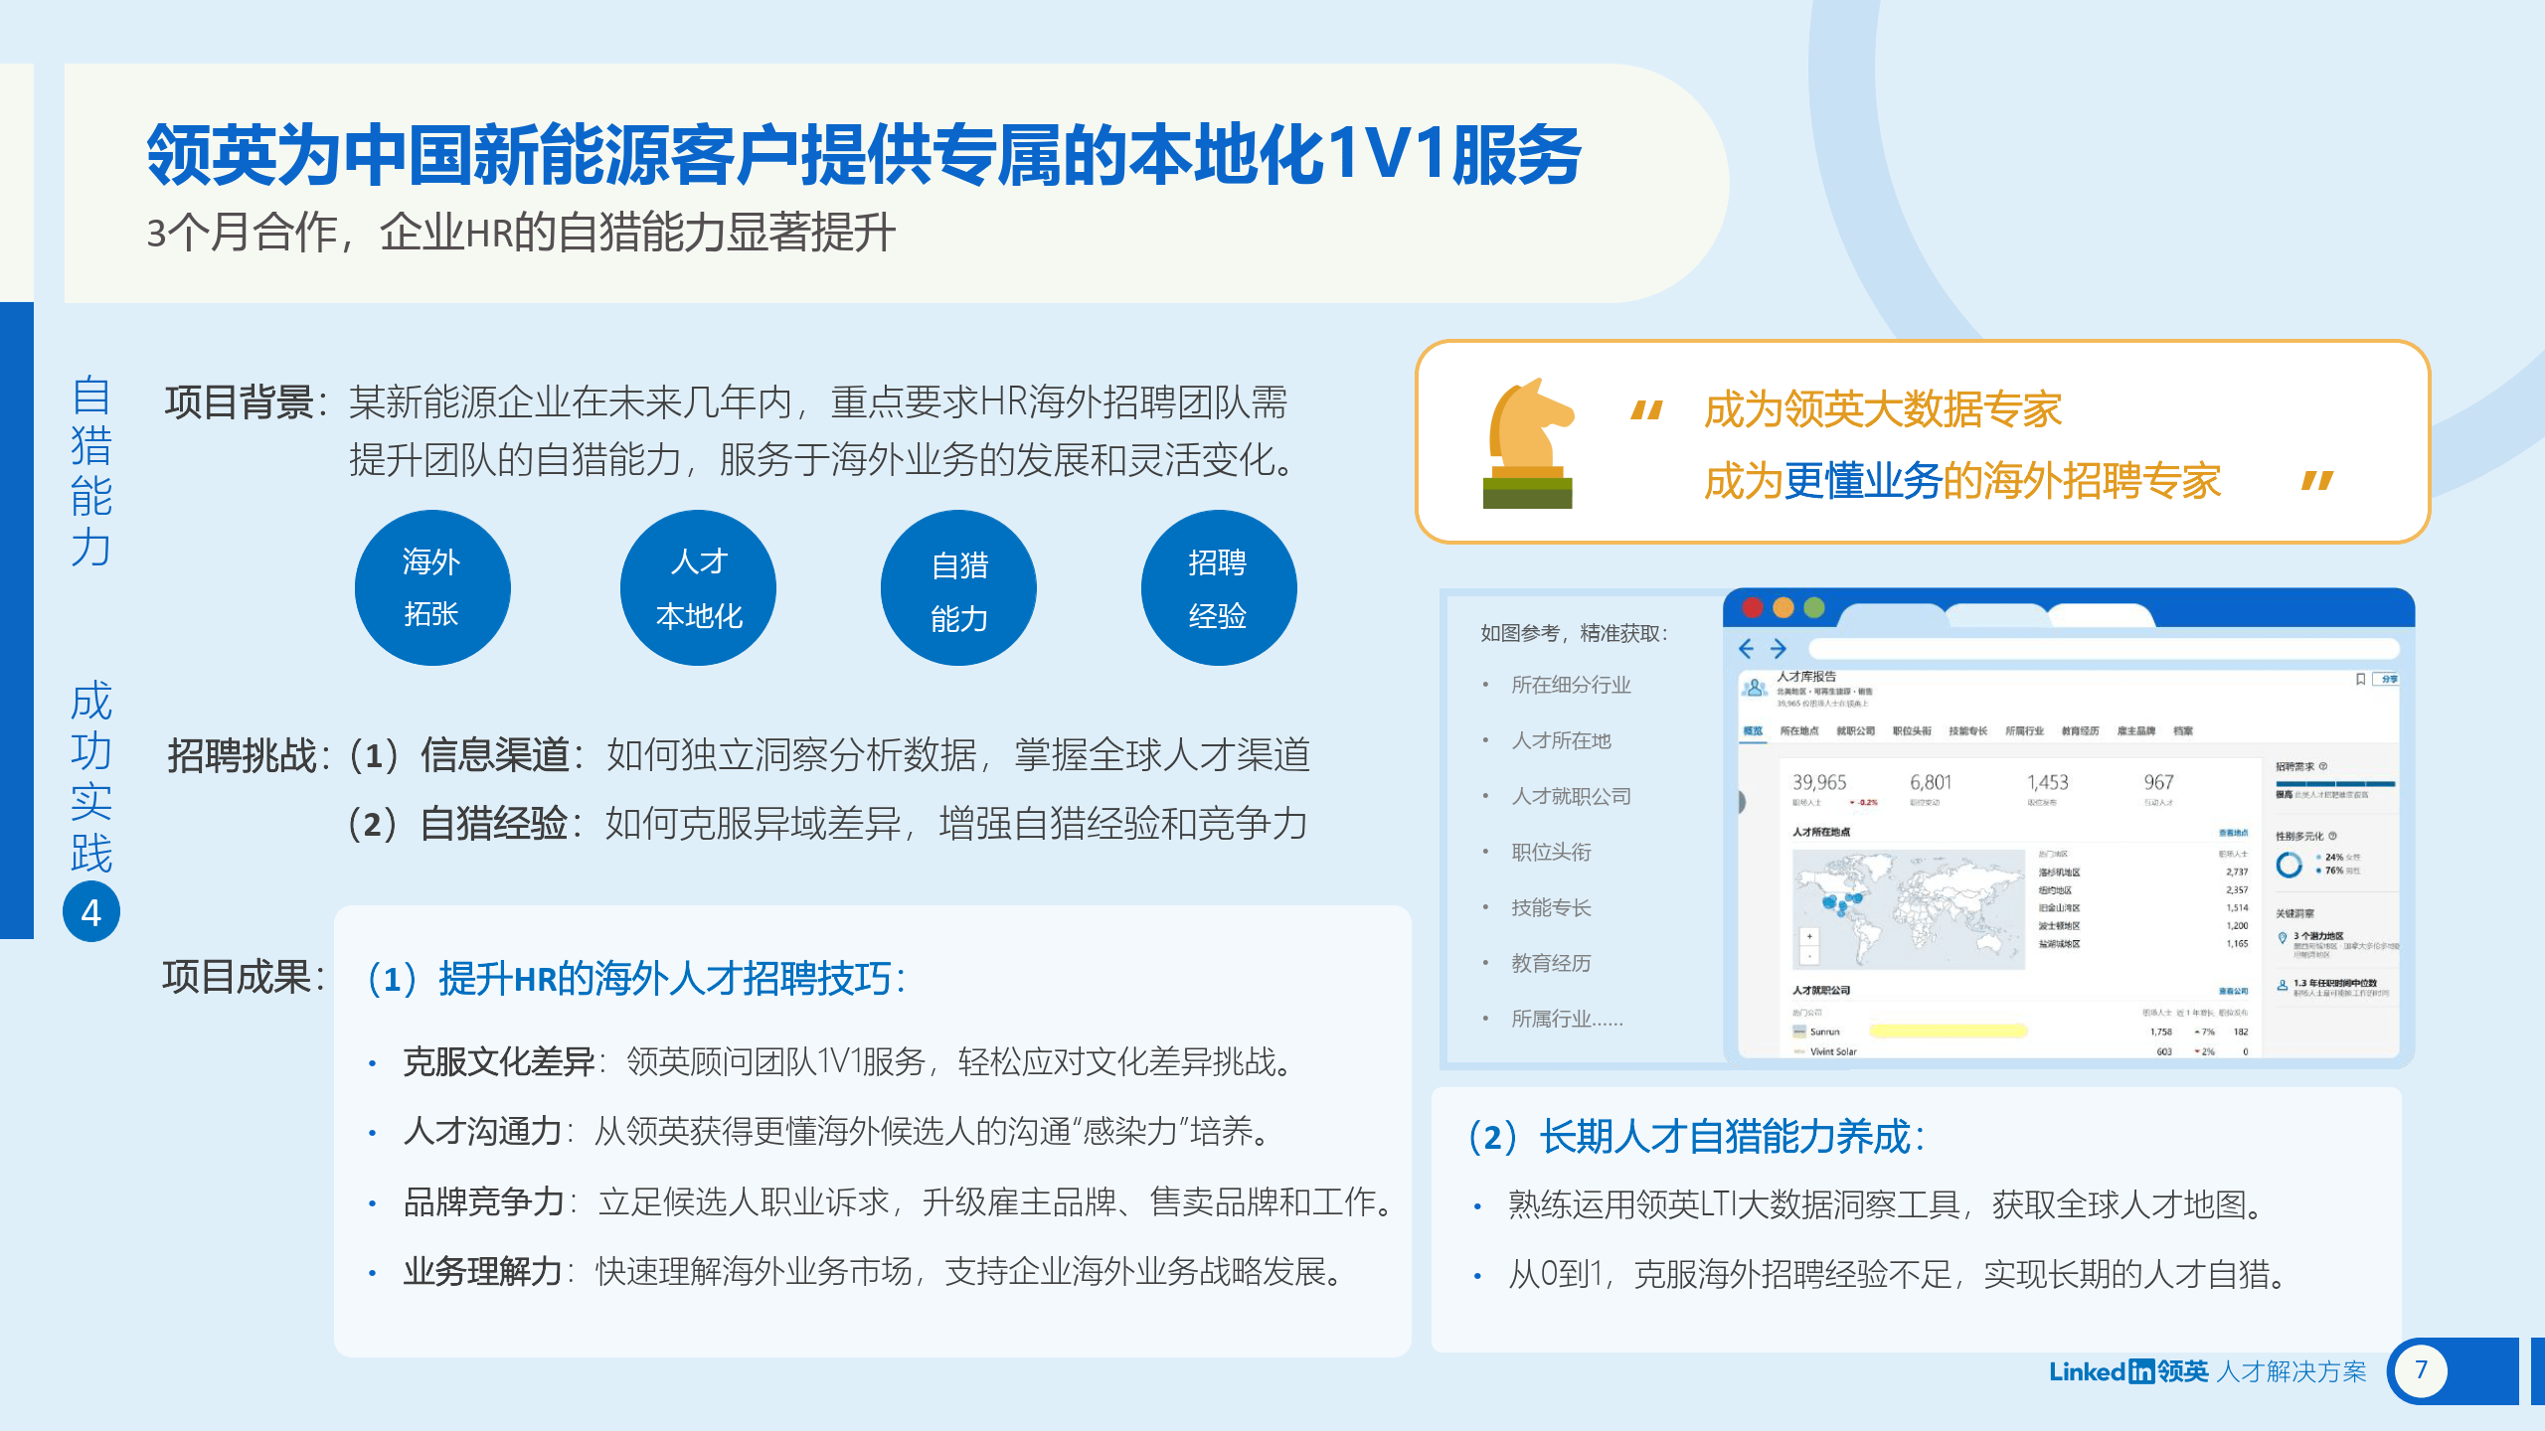Image resolution: width=2545 pixels, height=1431 pixels.
Task: Click the 人才就职公司 bullet item
Action: (1571, 796)
